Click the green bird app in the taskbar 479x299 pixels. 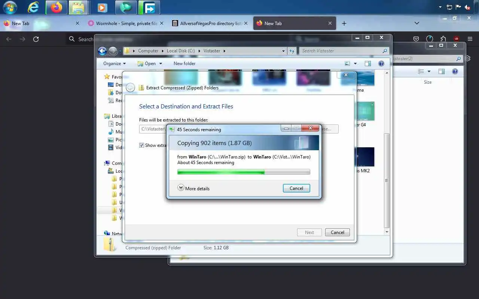pos(126,7)
